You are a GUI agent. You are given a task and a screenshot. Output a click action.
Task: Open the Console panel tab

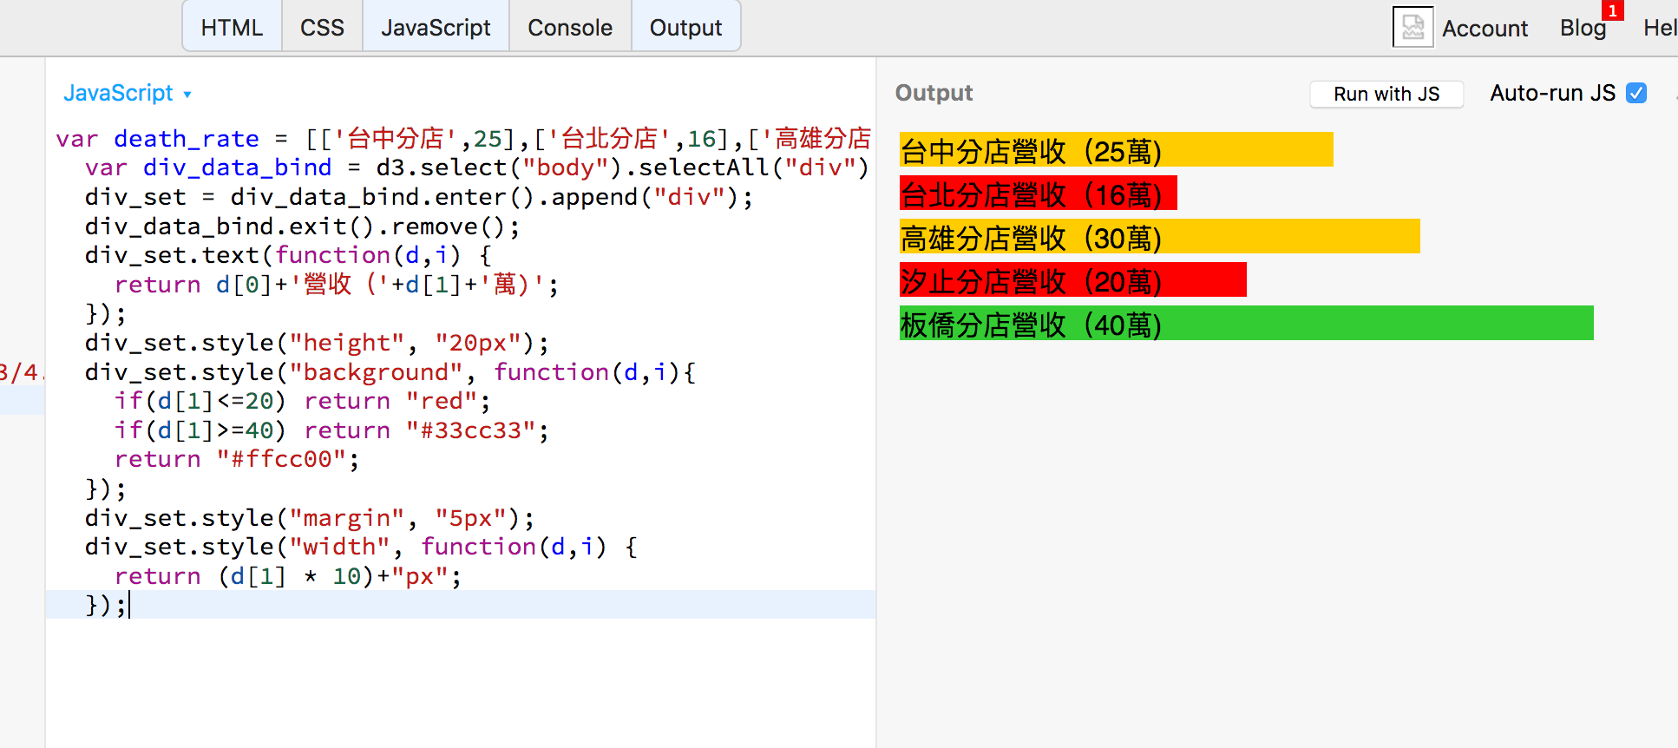coord(570,28)
